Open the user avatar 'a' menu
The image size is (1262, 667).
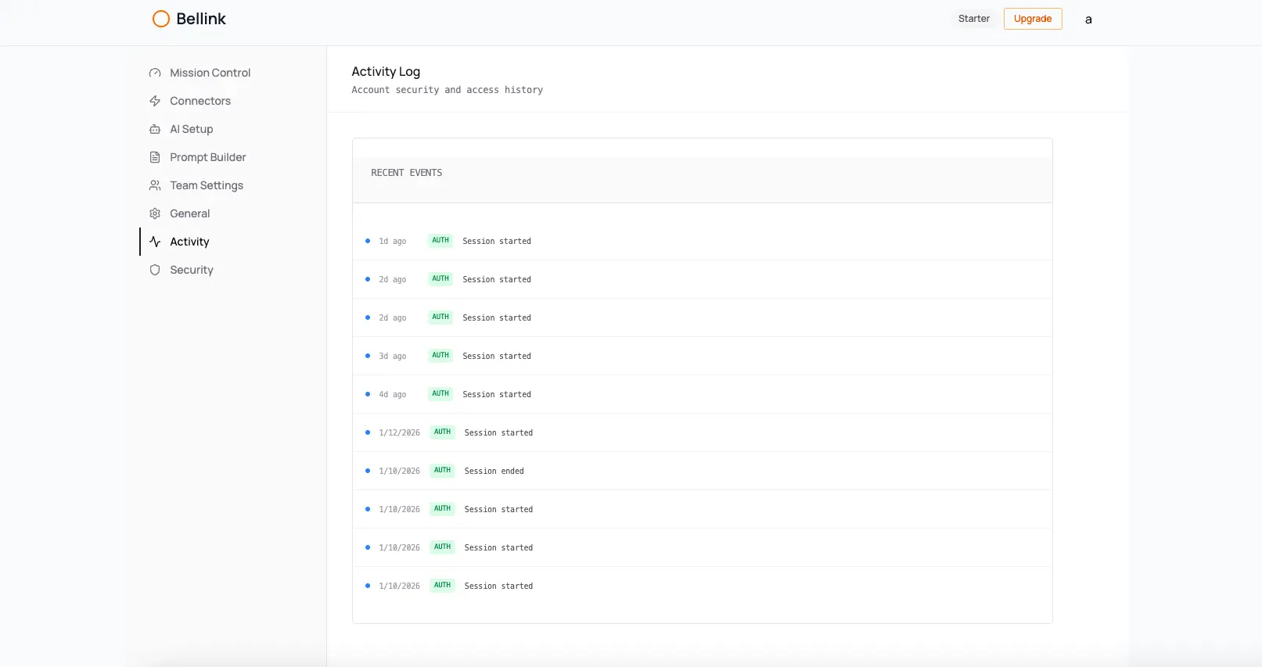click(x=1088, y=19)
